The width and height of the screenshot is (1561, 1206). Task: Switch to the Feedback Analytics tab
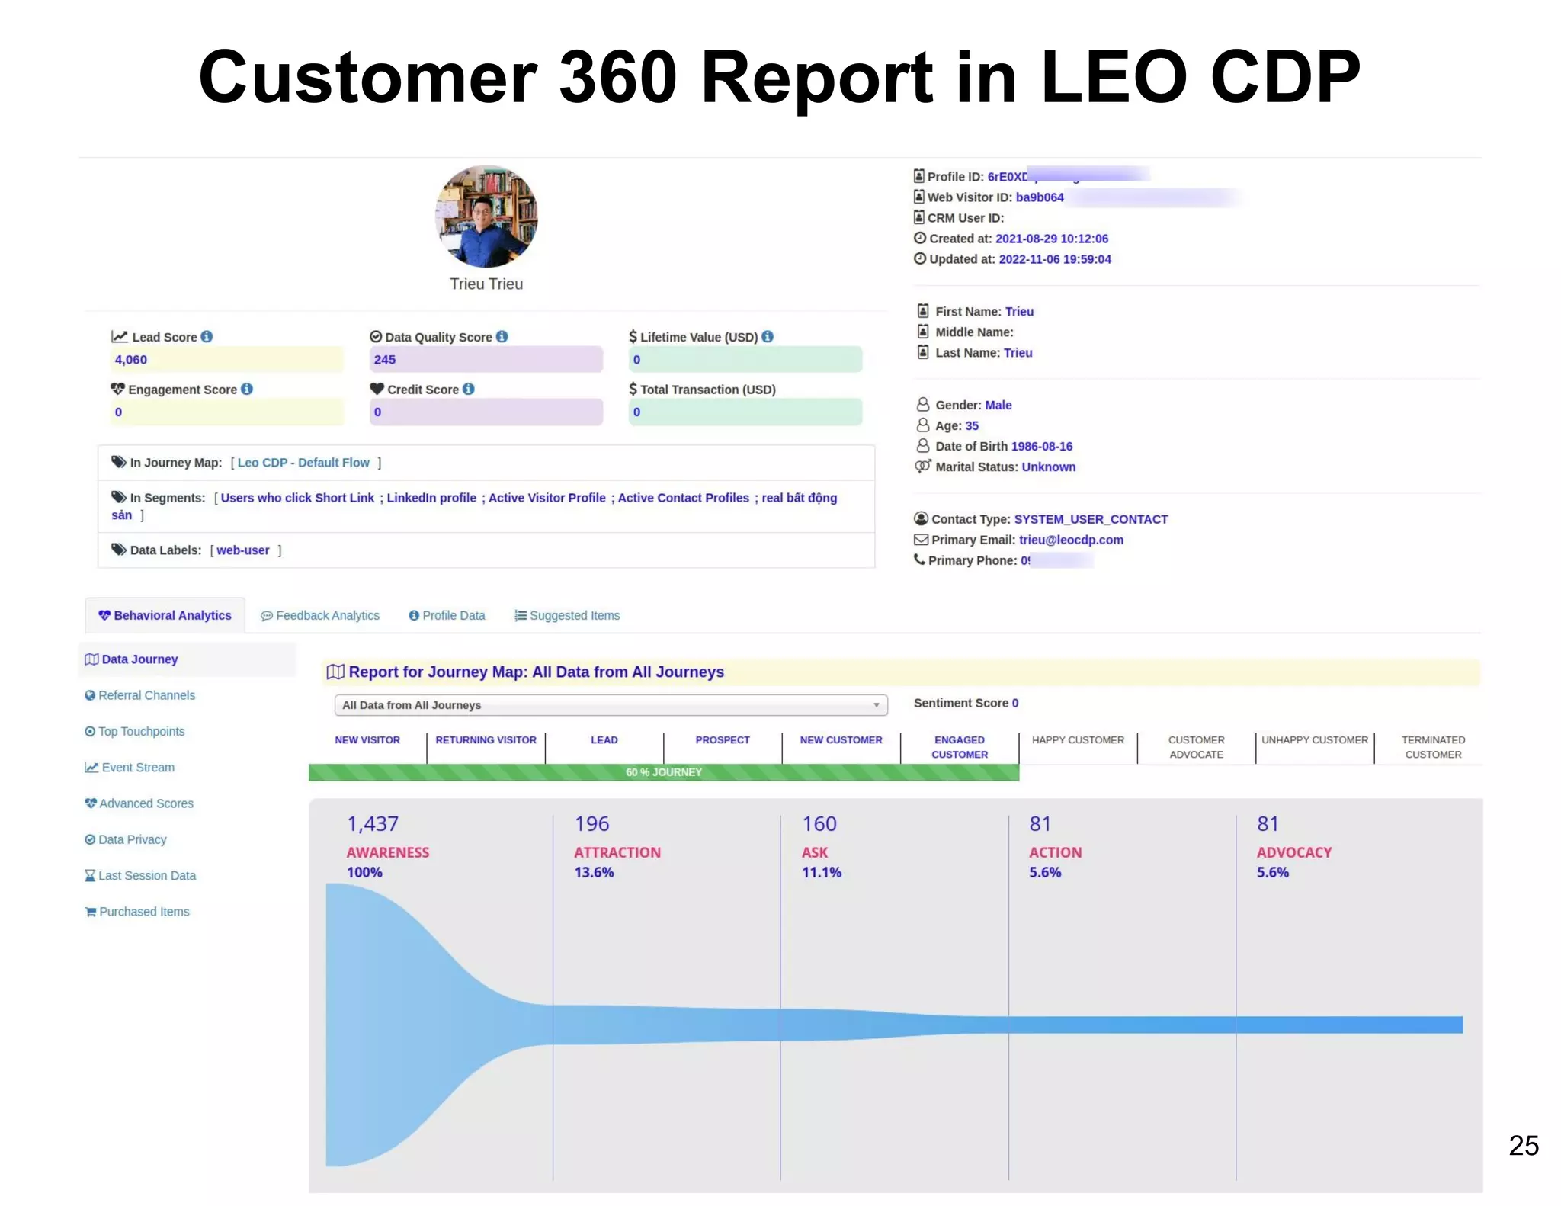tap(320, 615)
